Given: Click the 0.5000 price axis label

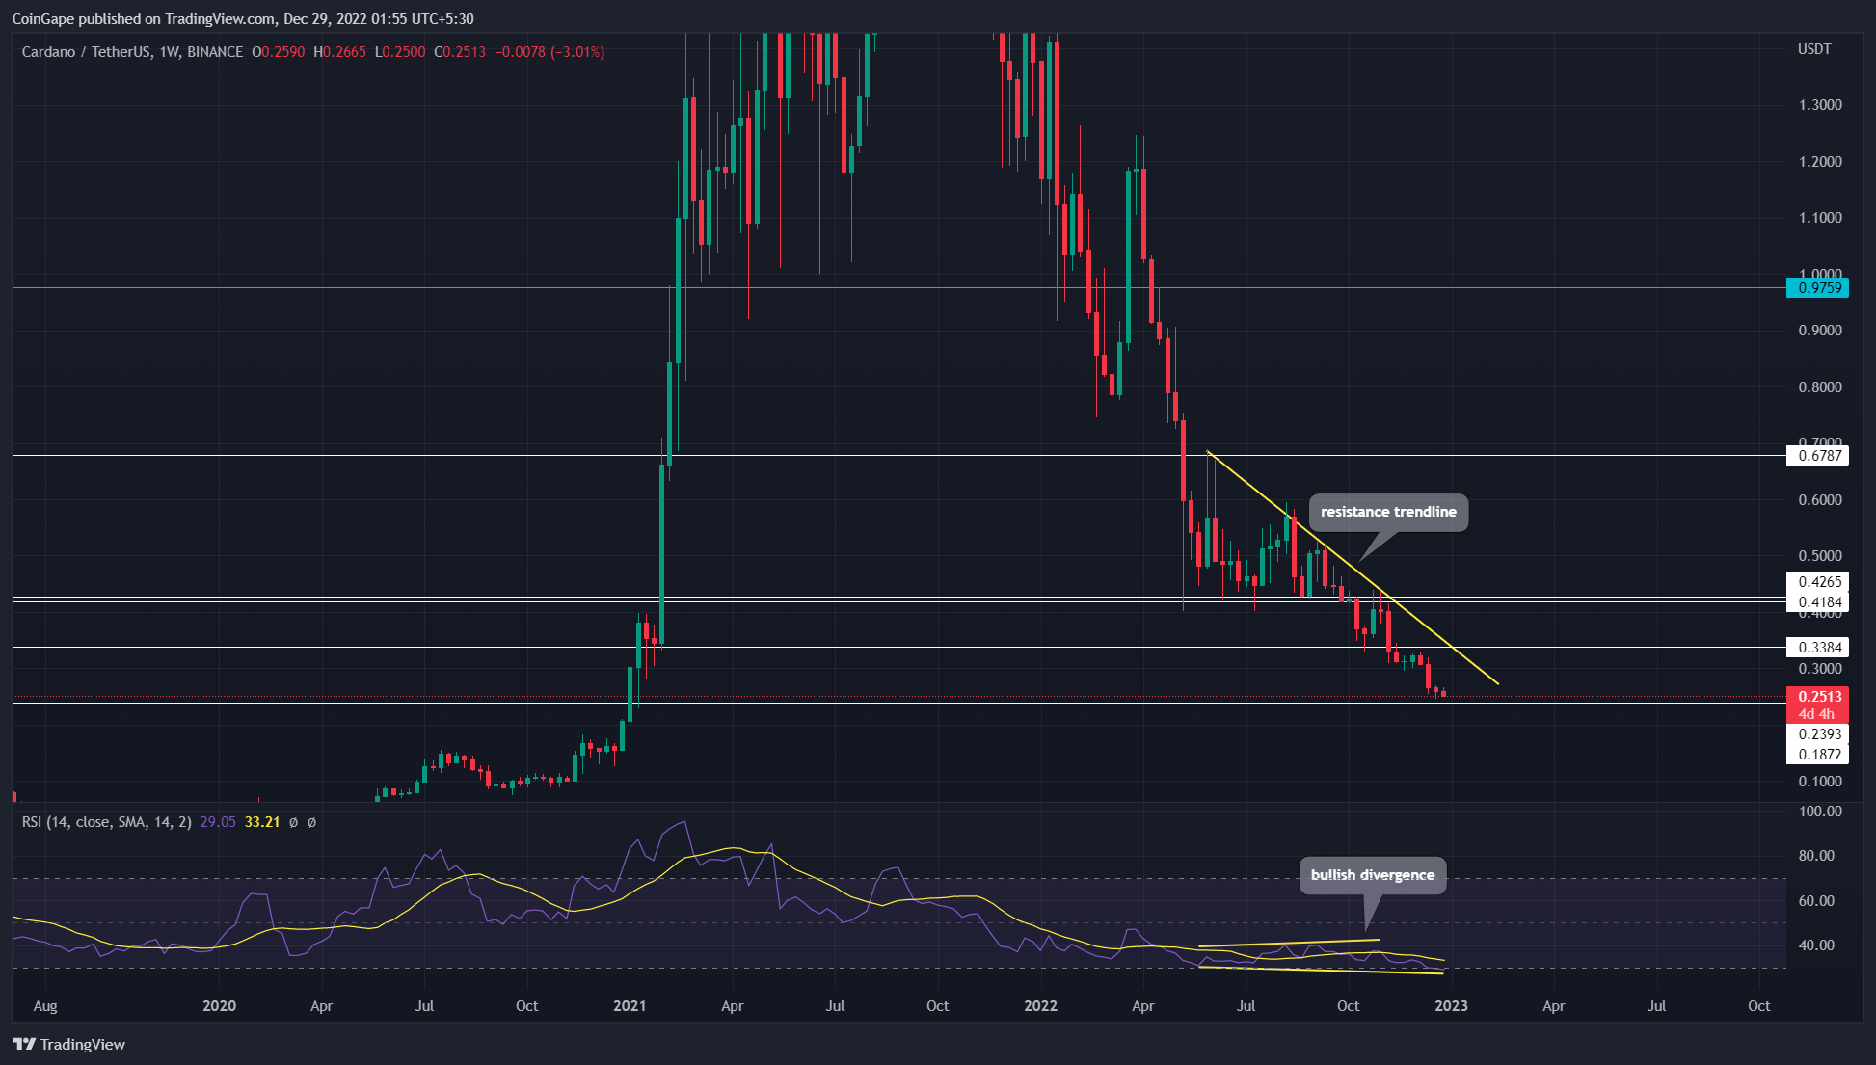Looking at the screenshot, I should tap(1820, 556).
